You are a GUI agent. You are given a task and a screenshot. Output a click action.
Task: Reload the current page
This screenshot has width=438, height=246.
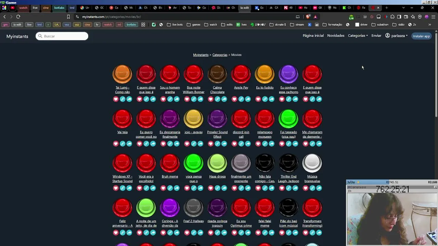tap(18, 17)
